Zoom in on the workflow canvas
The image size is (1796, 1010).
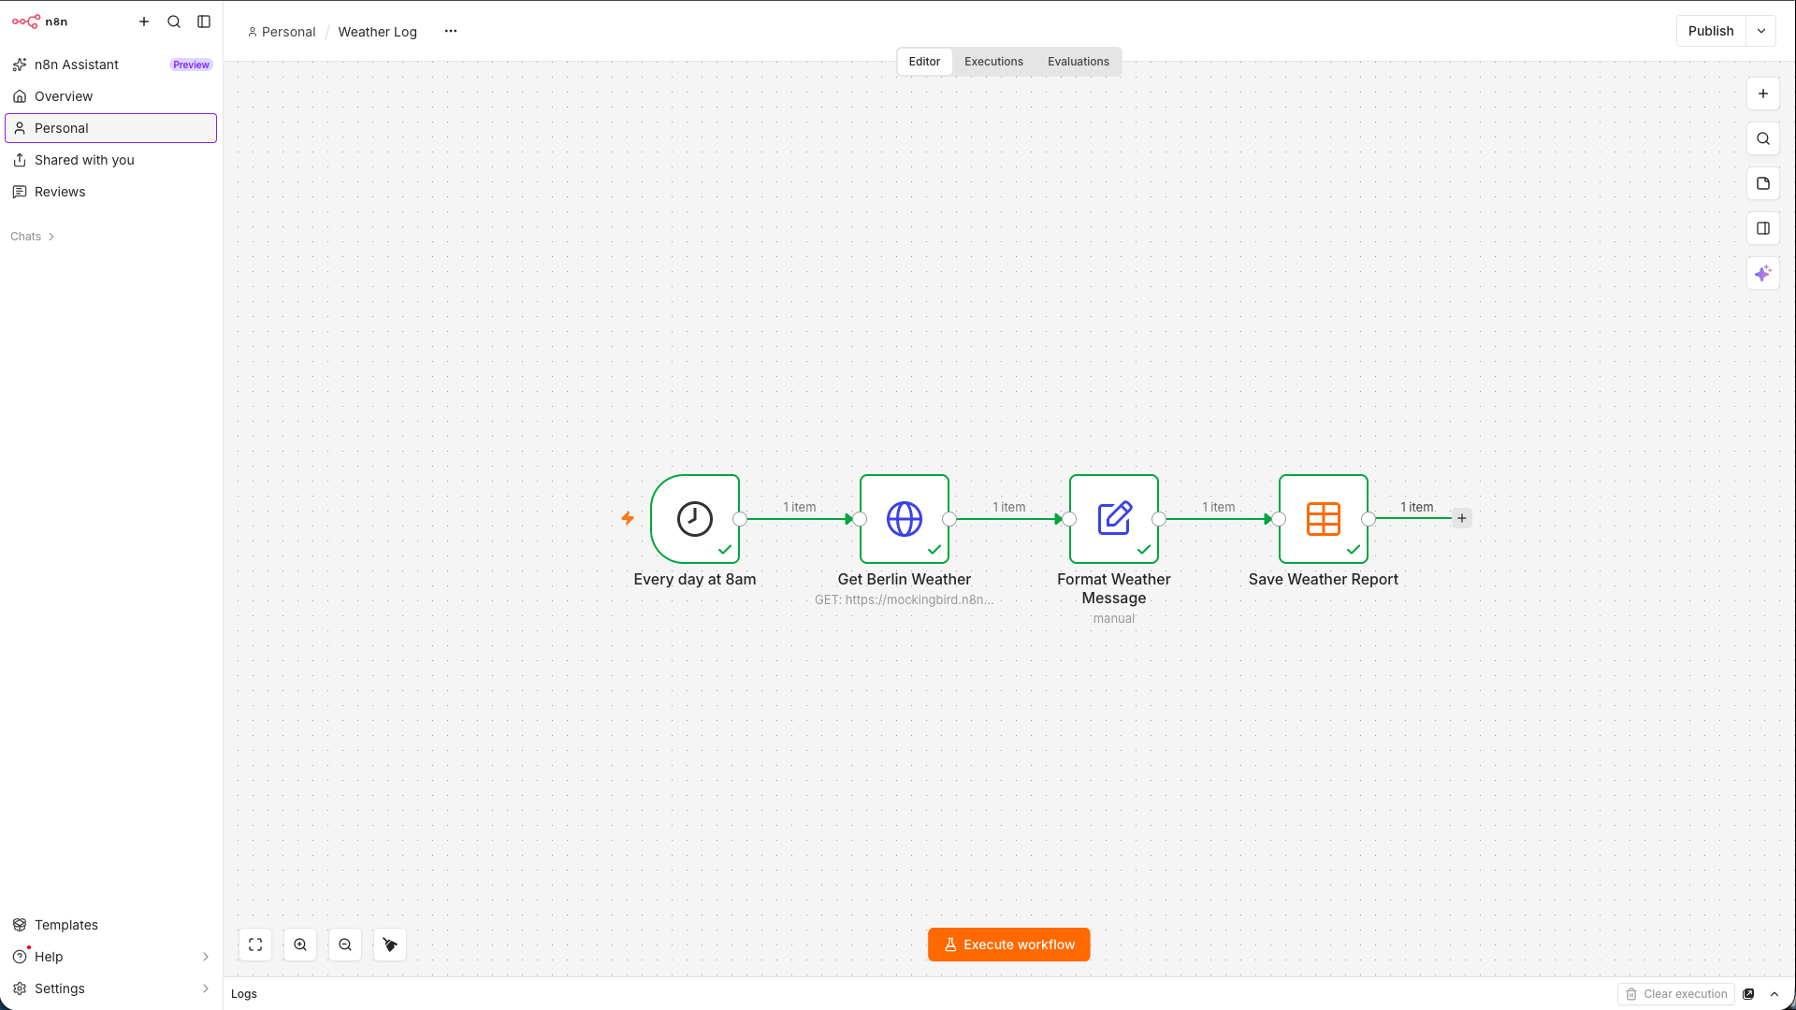300,945
